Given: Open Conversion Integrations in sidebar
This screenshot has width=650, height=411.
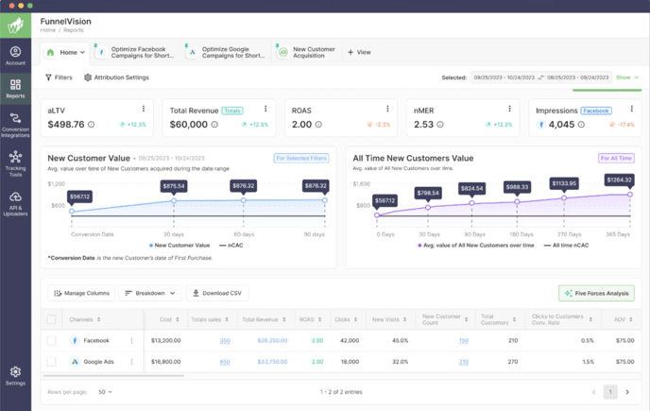Looking at the screenshot, I should pos(15,125).
